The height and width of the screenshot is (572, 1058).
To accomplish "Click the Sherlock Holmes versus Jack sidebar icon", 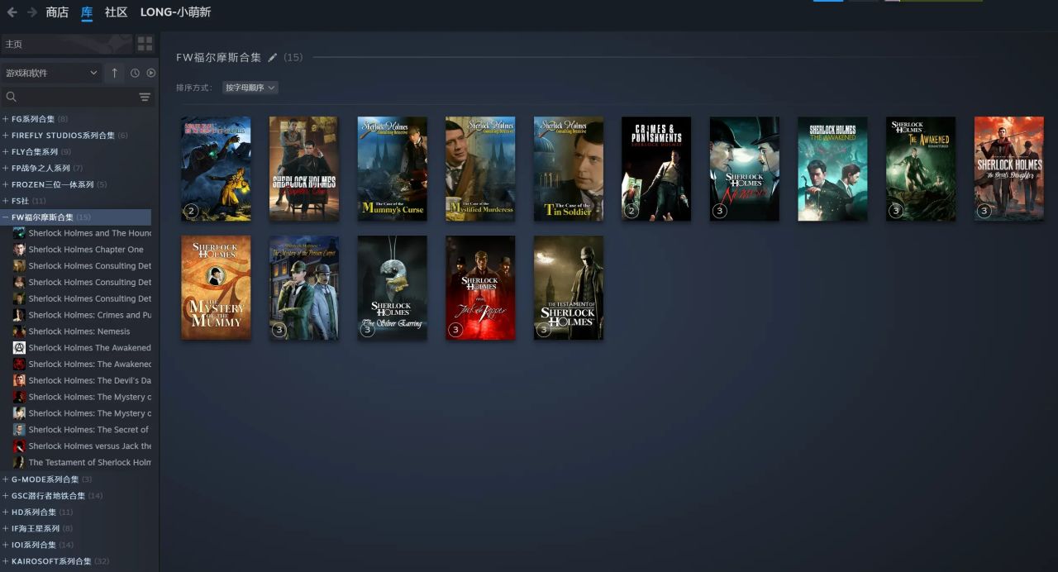I will pos(19,446).
